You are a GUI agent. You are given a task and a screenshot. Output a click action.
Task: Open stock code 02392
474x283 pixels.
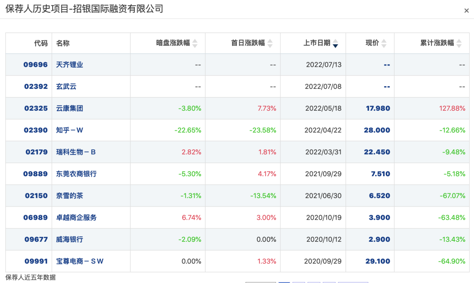pos(36,87)
